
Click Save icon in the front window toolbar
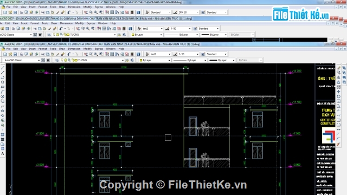coord(15,54)
